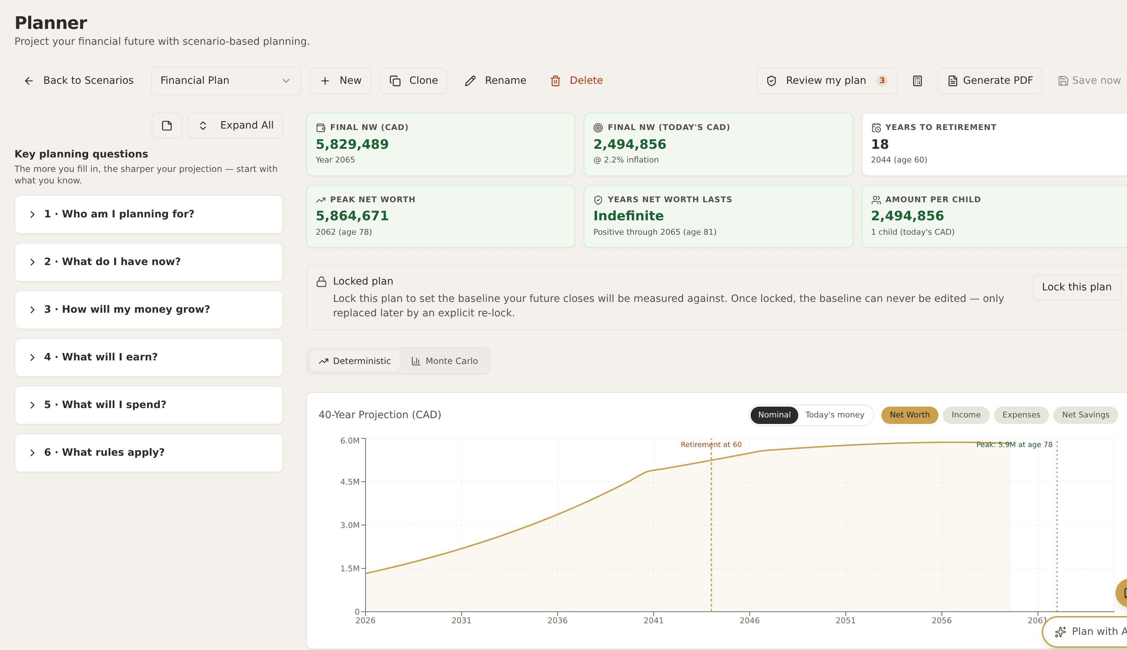Switch projection to Nominal values

click(x=774, y=415)
